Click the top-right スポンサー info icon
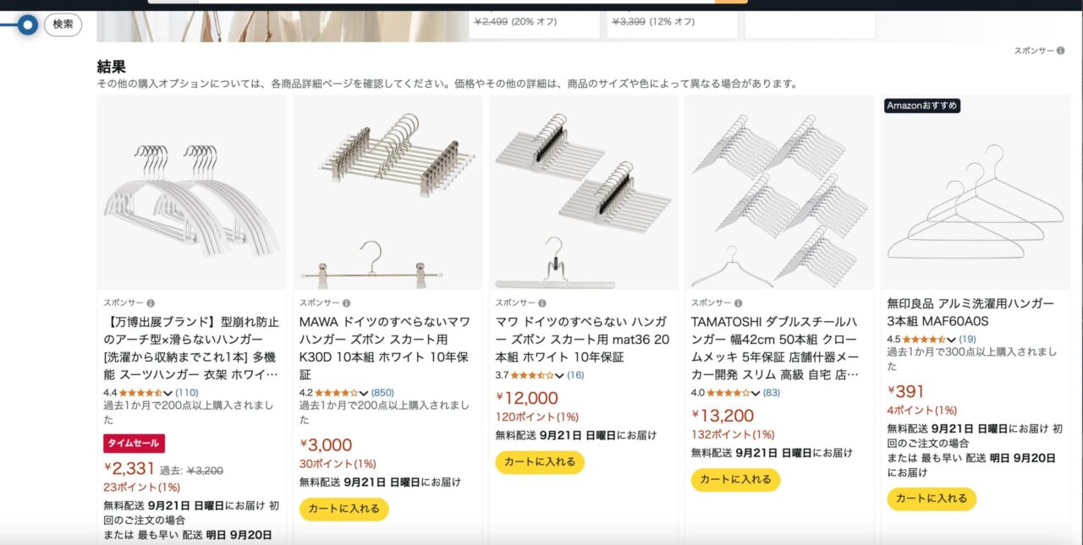Image resolution: width=1083 pixels, height=545 pixels. [x=1061, y=51]
